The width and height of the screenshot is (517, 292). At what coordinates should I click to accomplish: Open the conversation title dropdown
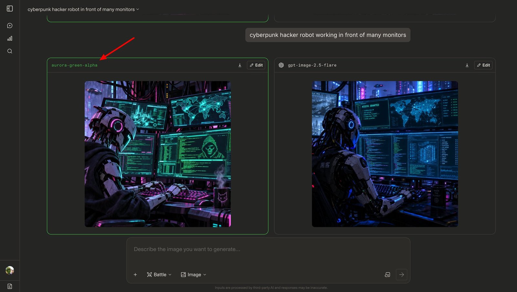[83, 9]
